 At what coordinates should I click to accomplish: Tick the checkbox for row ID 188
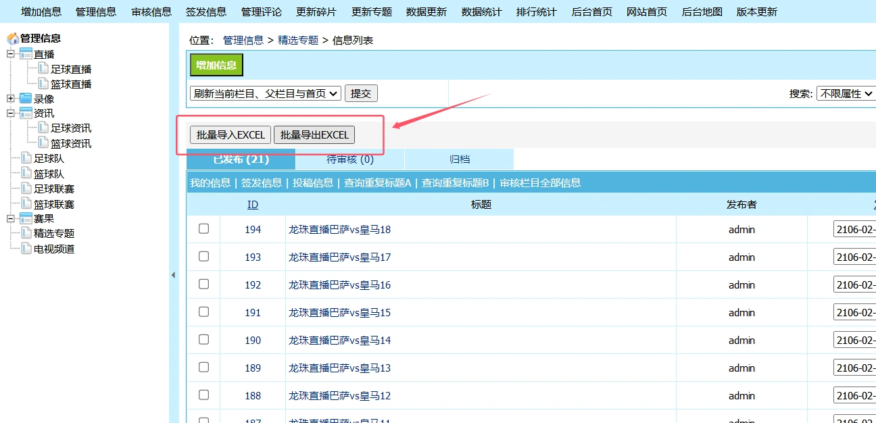pos(203,395)
